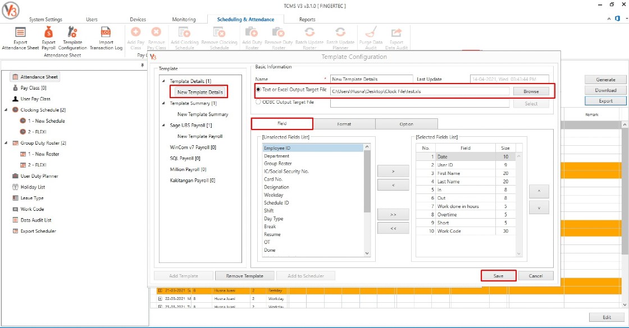
Task: Collapse the Clocking Schedule [2] tree node
Action: [x=6, y=110]
